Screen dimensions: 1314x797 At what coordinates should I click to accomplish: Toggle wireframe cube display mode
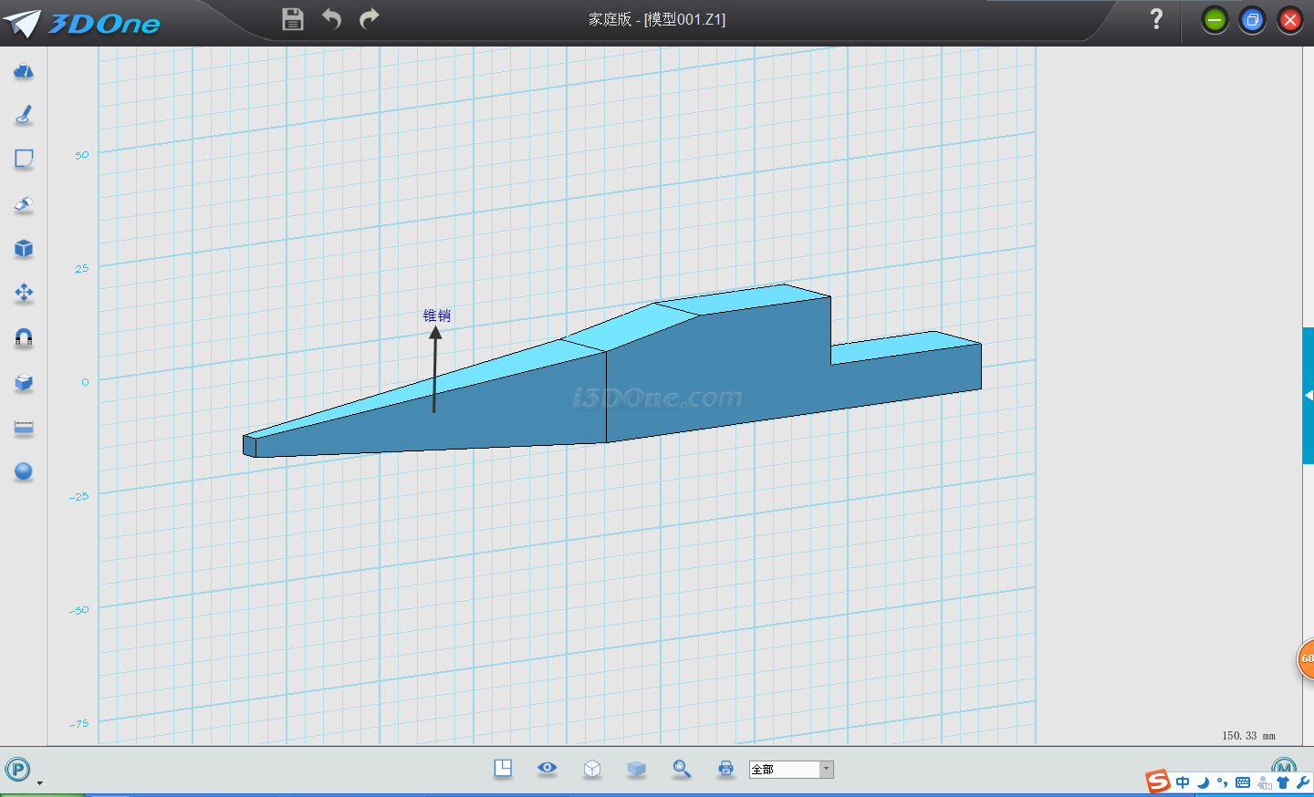[592, 769]
